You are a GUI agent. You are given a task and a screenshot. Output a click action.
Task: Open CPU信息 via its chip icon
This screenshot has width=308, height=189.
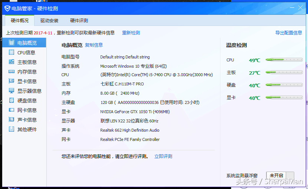pos(12,52)
